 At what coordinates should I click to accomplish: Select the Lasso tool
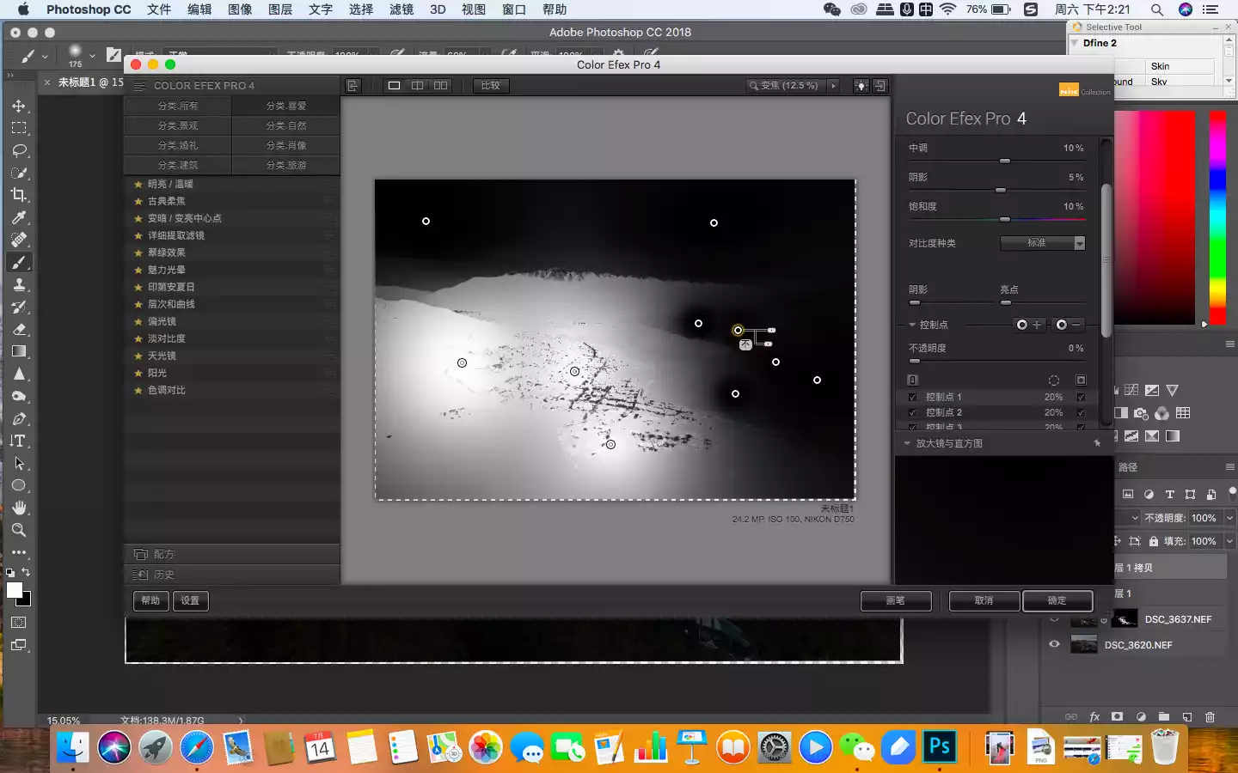click(19, 150)
